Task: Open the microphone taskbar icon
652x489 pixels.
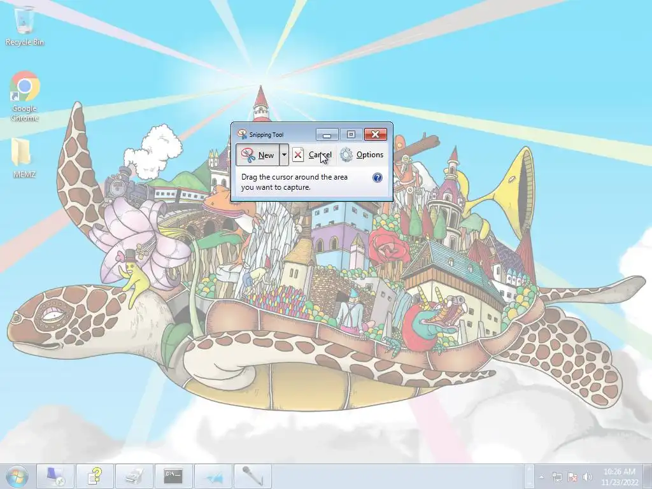Action: tap(252, 476)
